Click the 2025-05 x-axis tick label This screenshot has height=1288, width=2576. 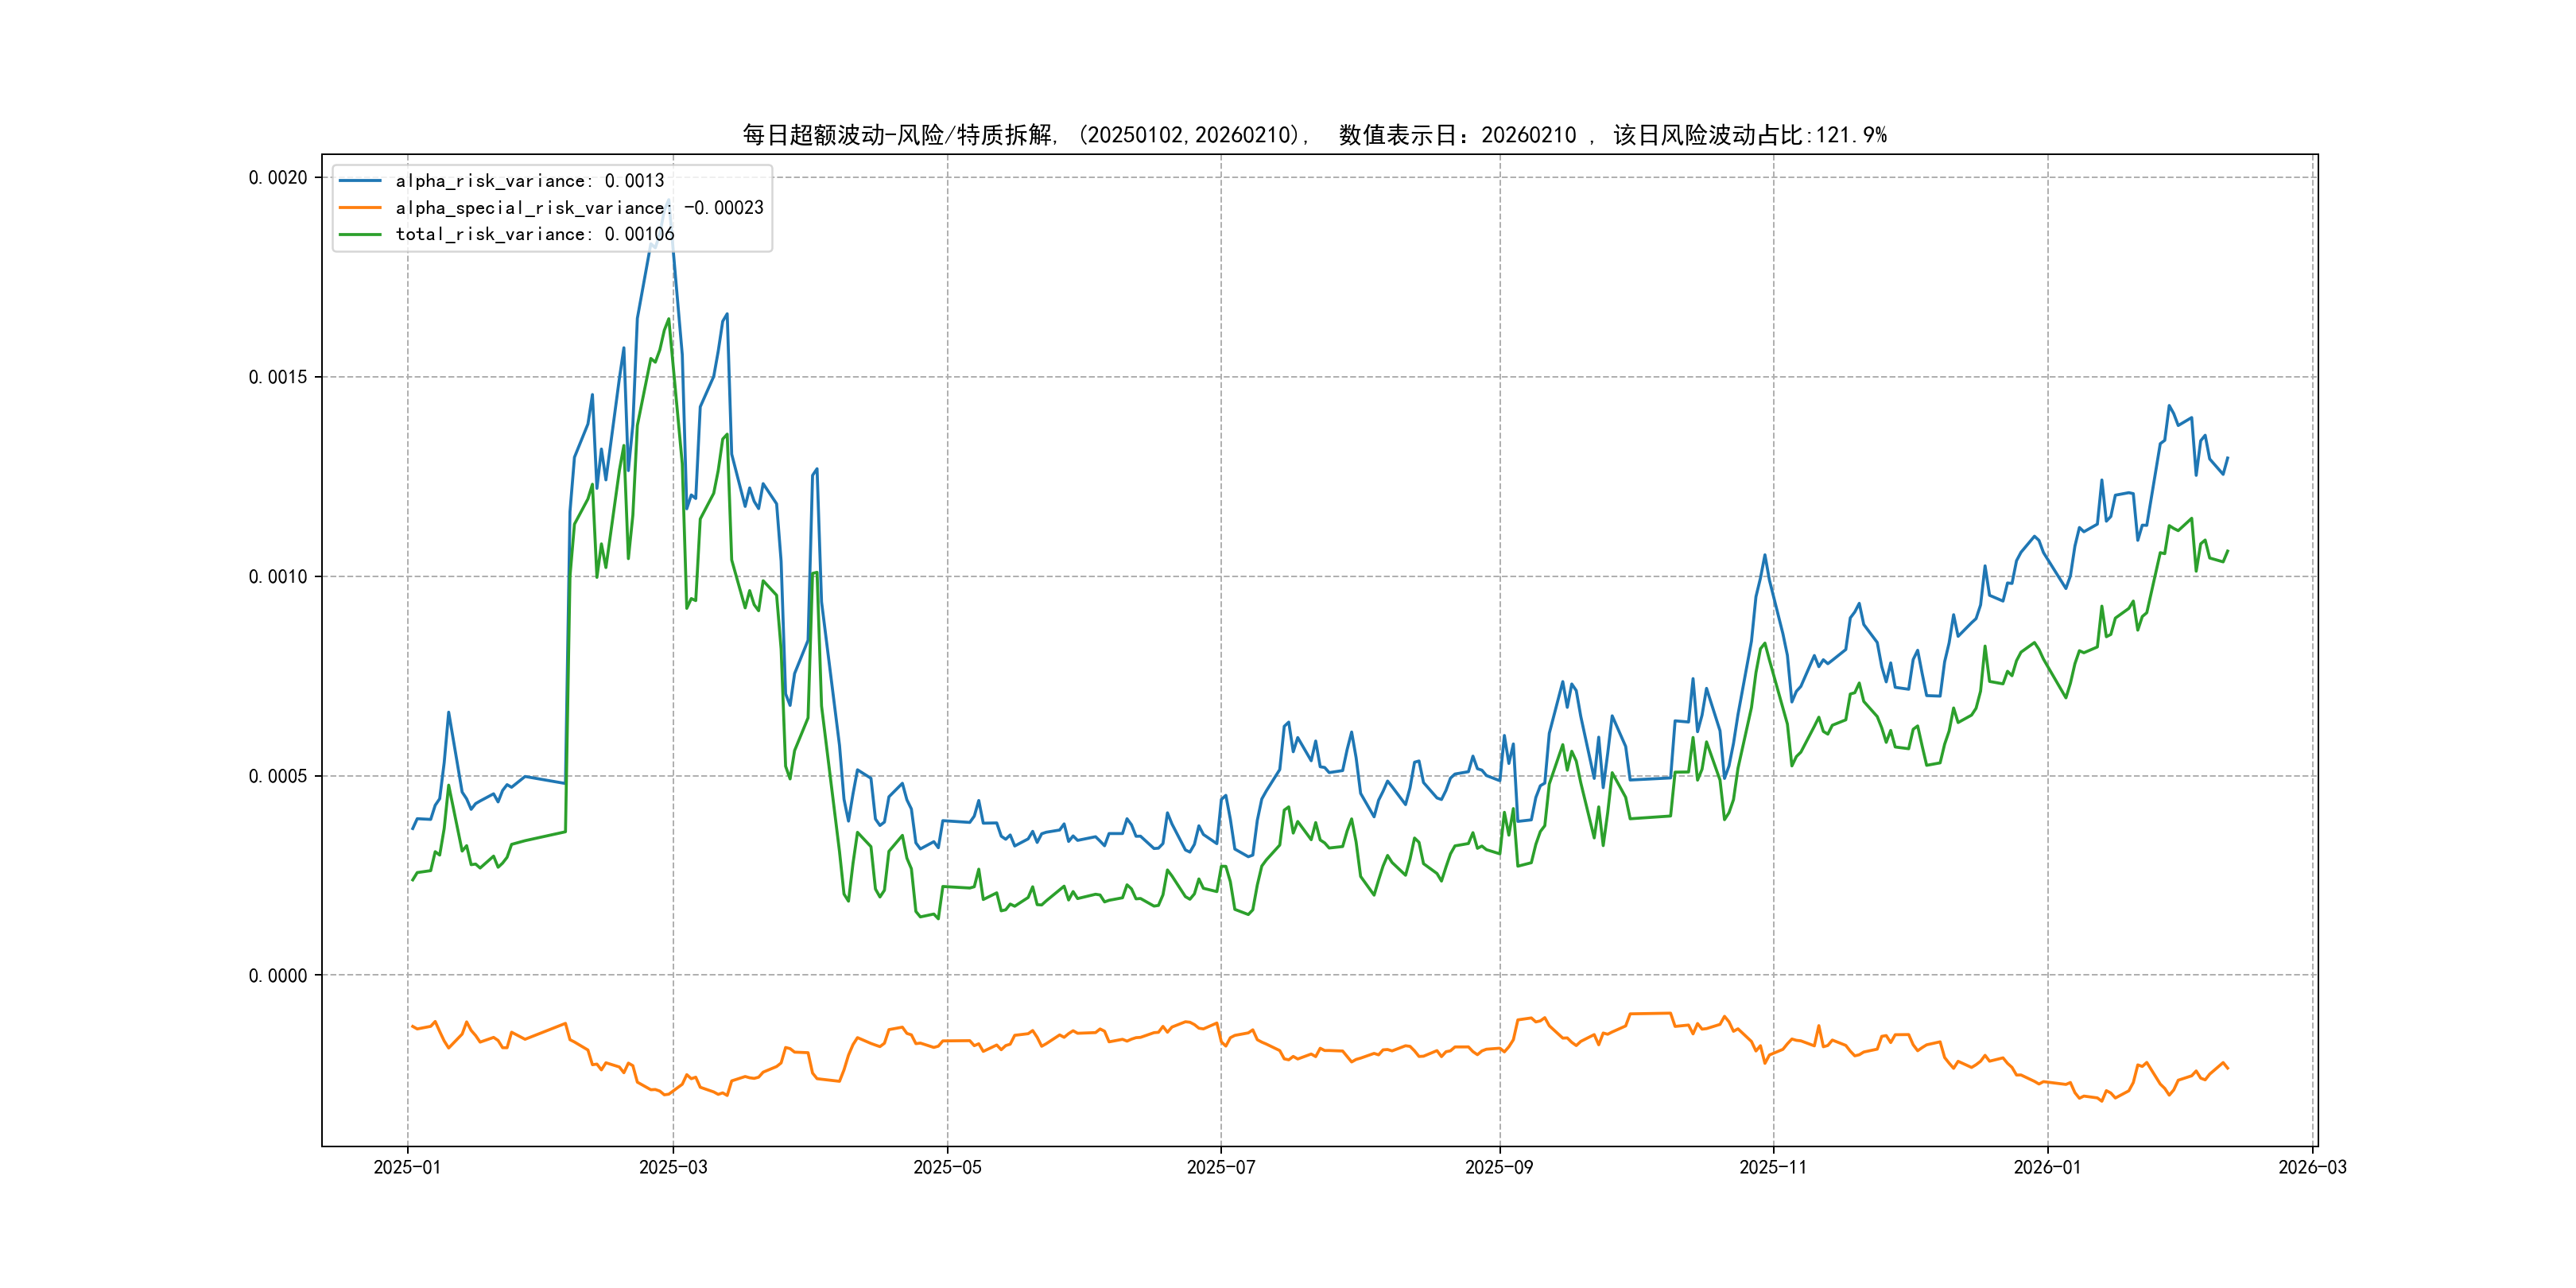point(947,1167)
